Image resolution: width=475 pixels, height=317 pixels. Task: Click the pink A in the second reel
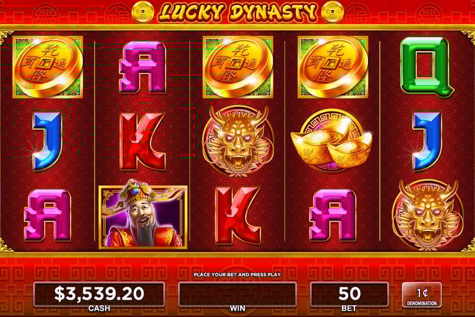click(x=142, y=67)
